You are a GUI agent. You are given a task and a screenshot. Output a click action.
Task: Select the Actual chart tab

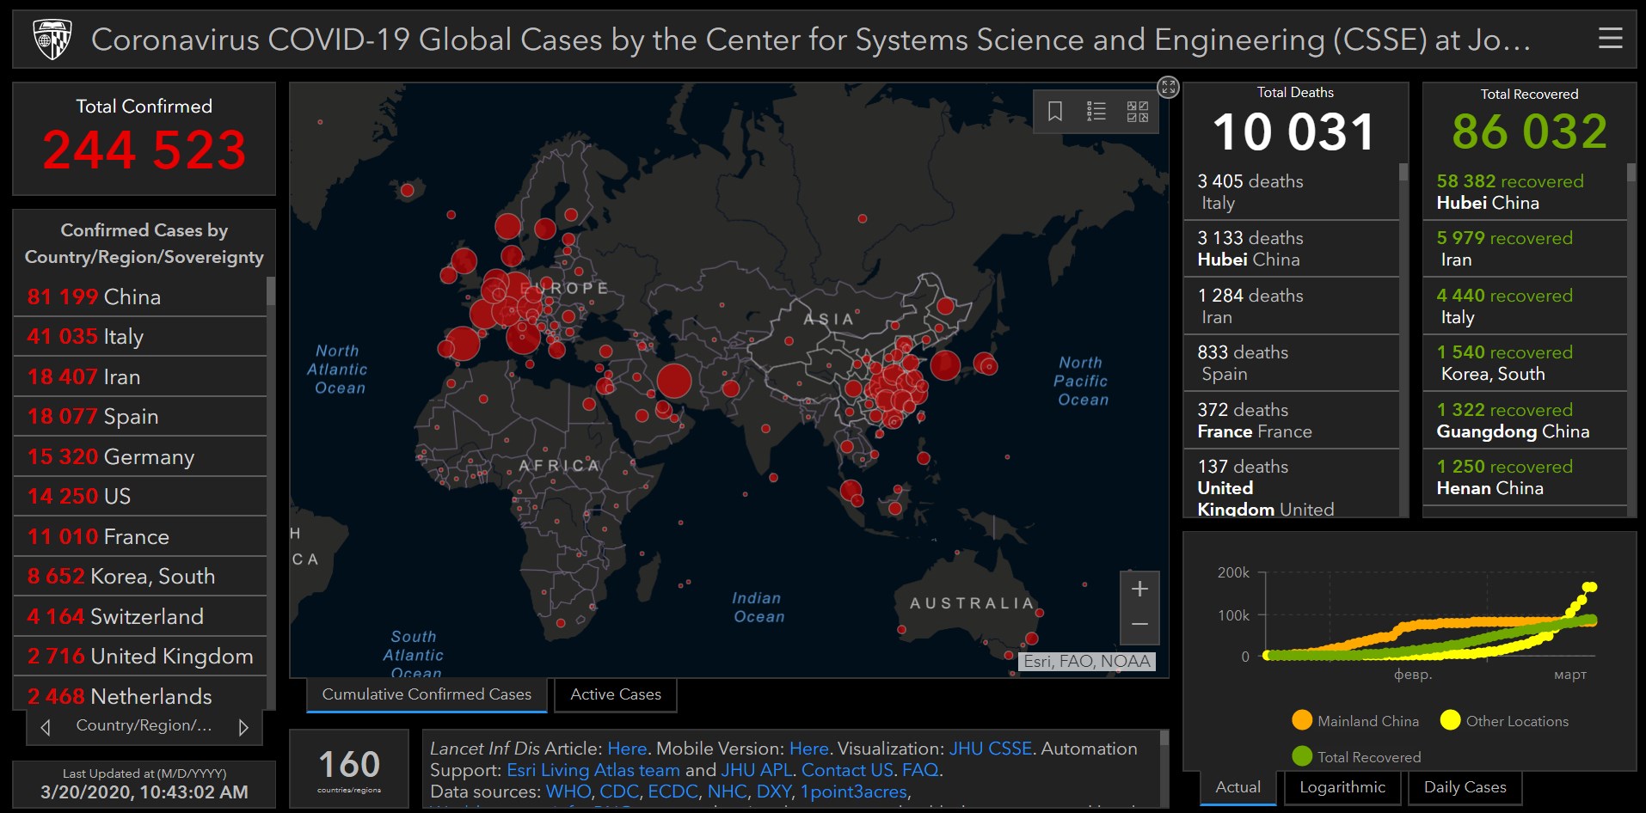click(x=1238, y=787)
